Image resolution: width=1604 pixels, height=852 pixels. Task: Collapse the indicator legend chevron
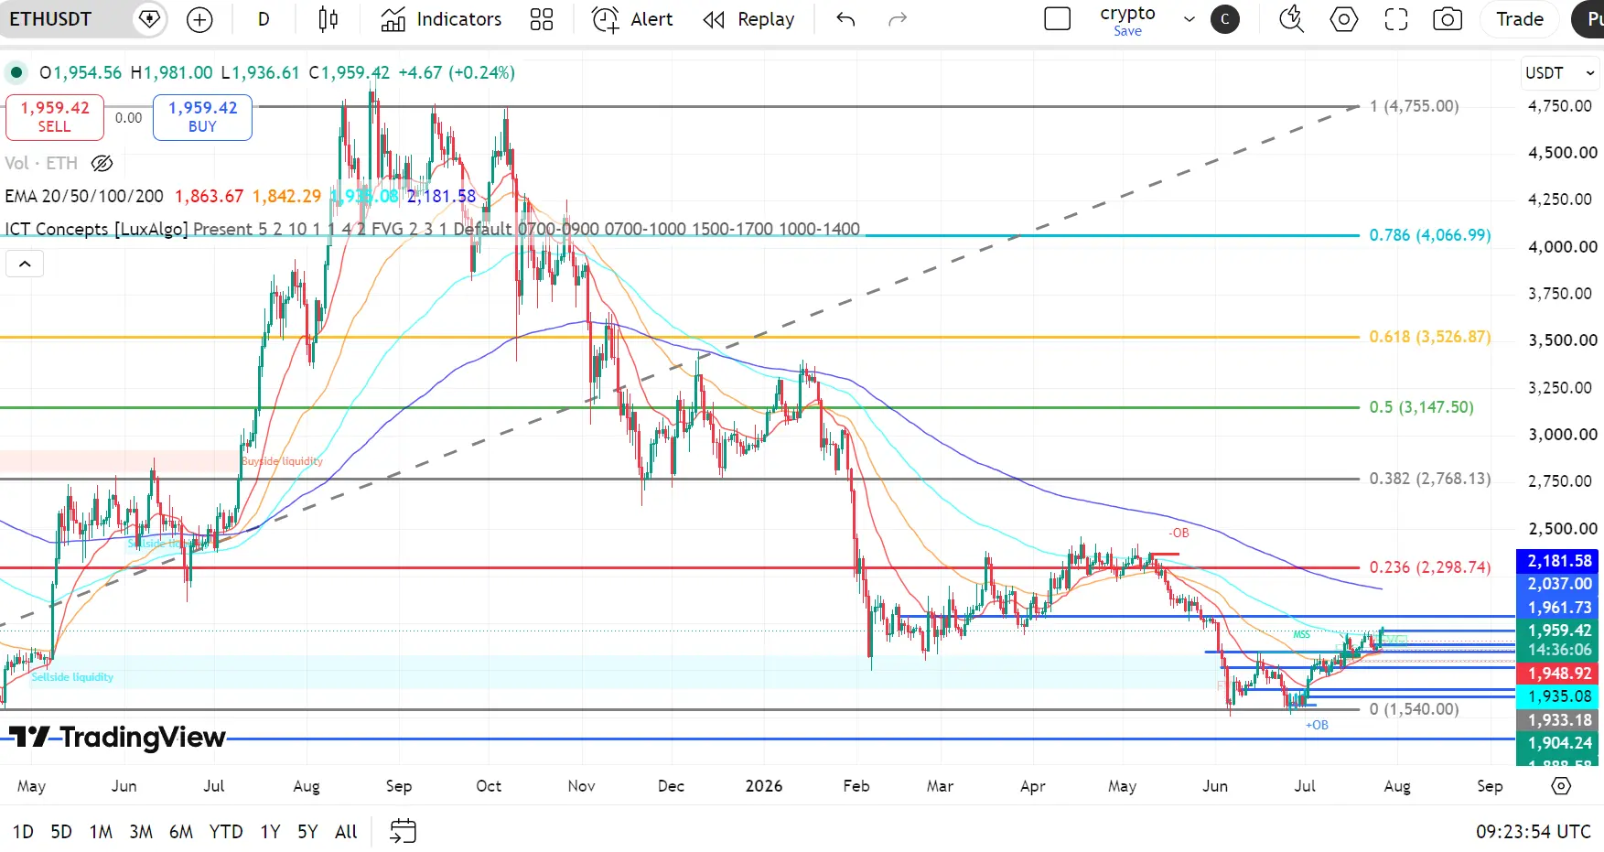click(x=25, y=264)
